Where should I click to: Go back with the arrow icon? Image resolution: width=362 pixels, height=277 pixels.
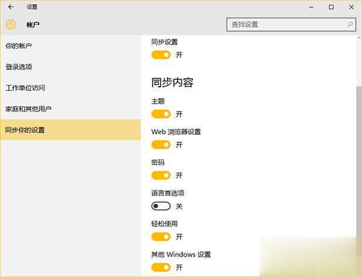[11, 7]
